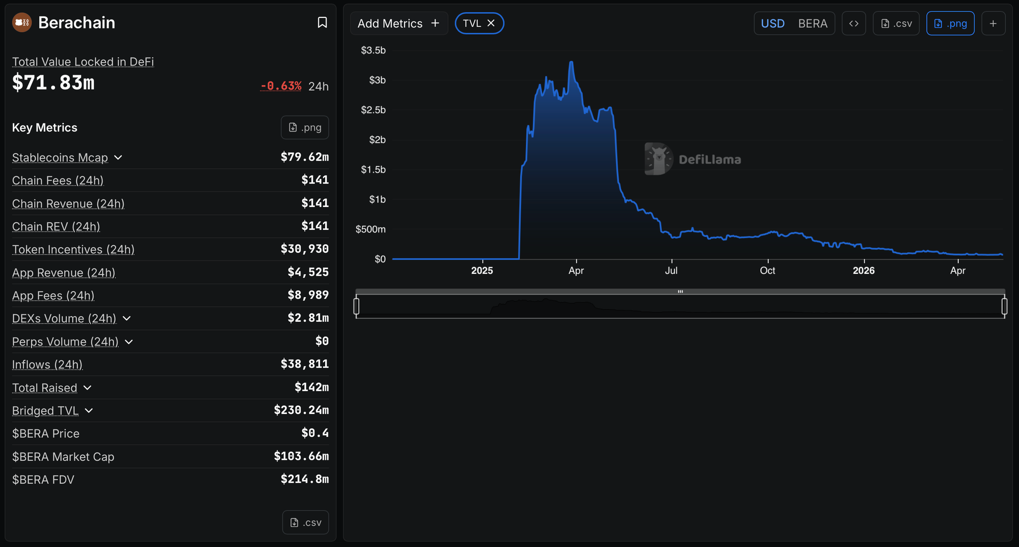Click the $142m total raised value
This screenshot has height=547, width=1019.
pos(312,387)
